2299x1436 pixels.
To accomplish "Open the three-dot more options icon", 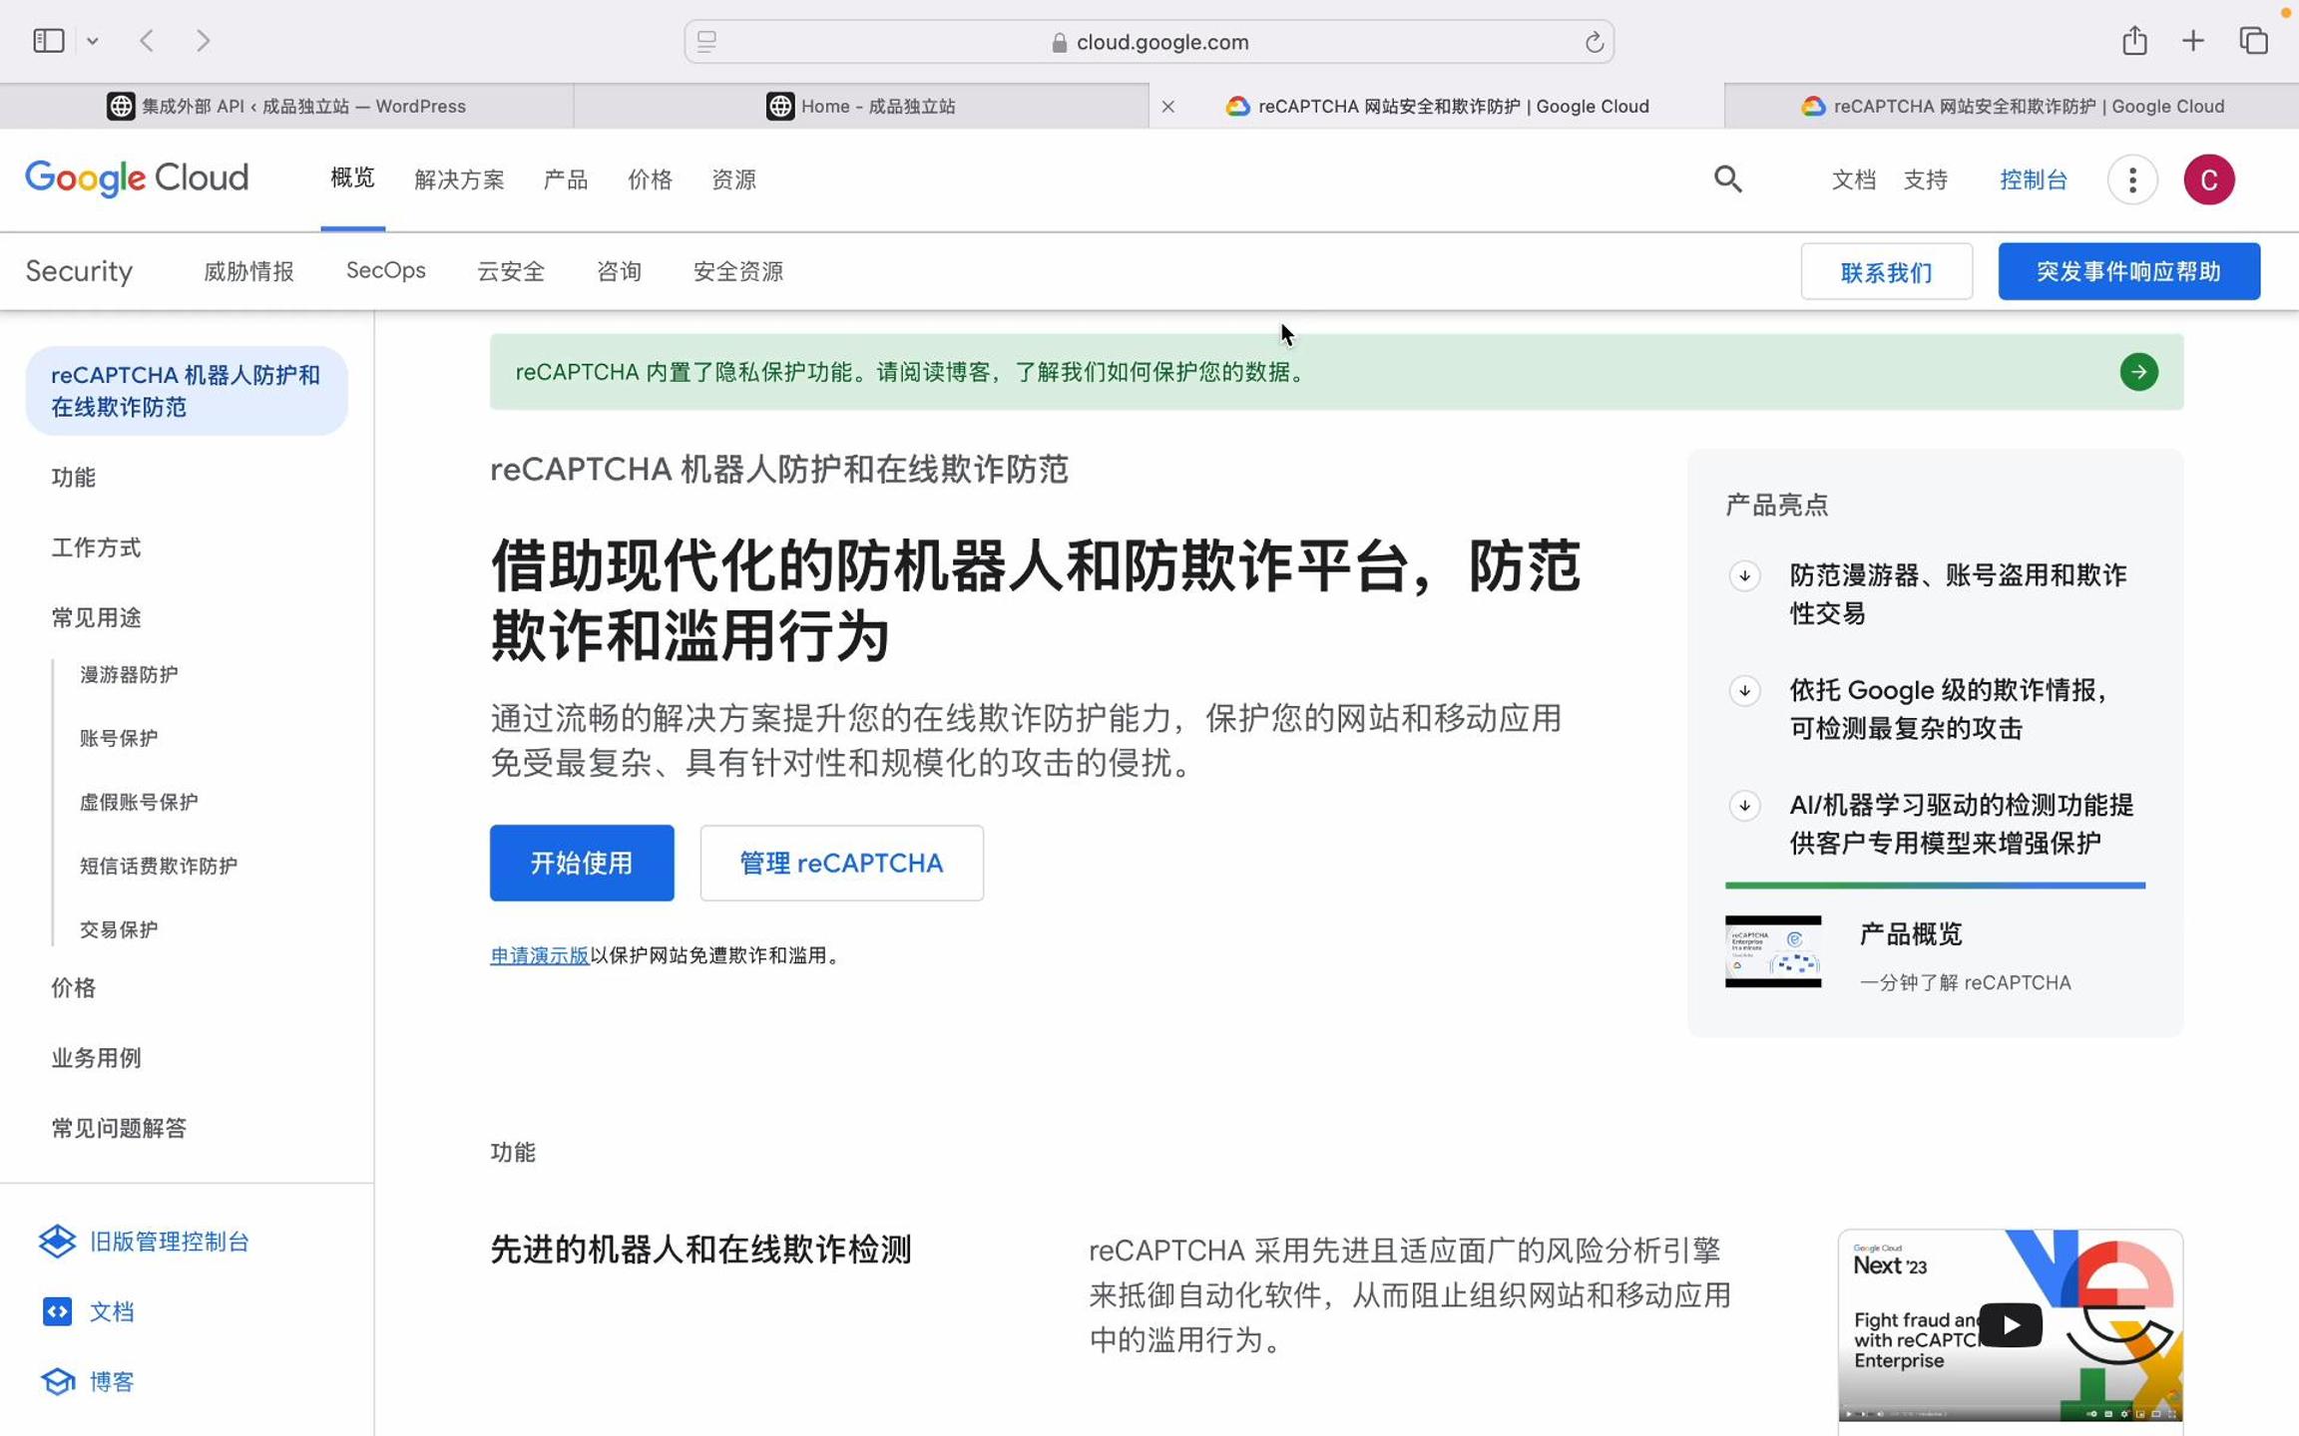I will [2132, 179].
